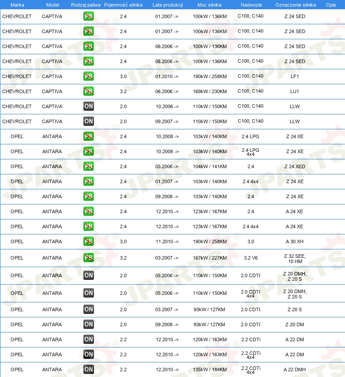This screenshot has height=377, width=345.
Task: Select power cell 135kW / 184KM
Action: click(x=210, y=369)
